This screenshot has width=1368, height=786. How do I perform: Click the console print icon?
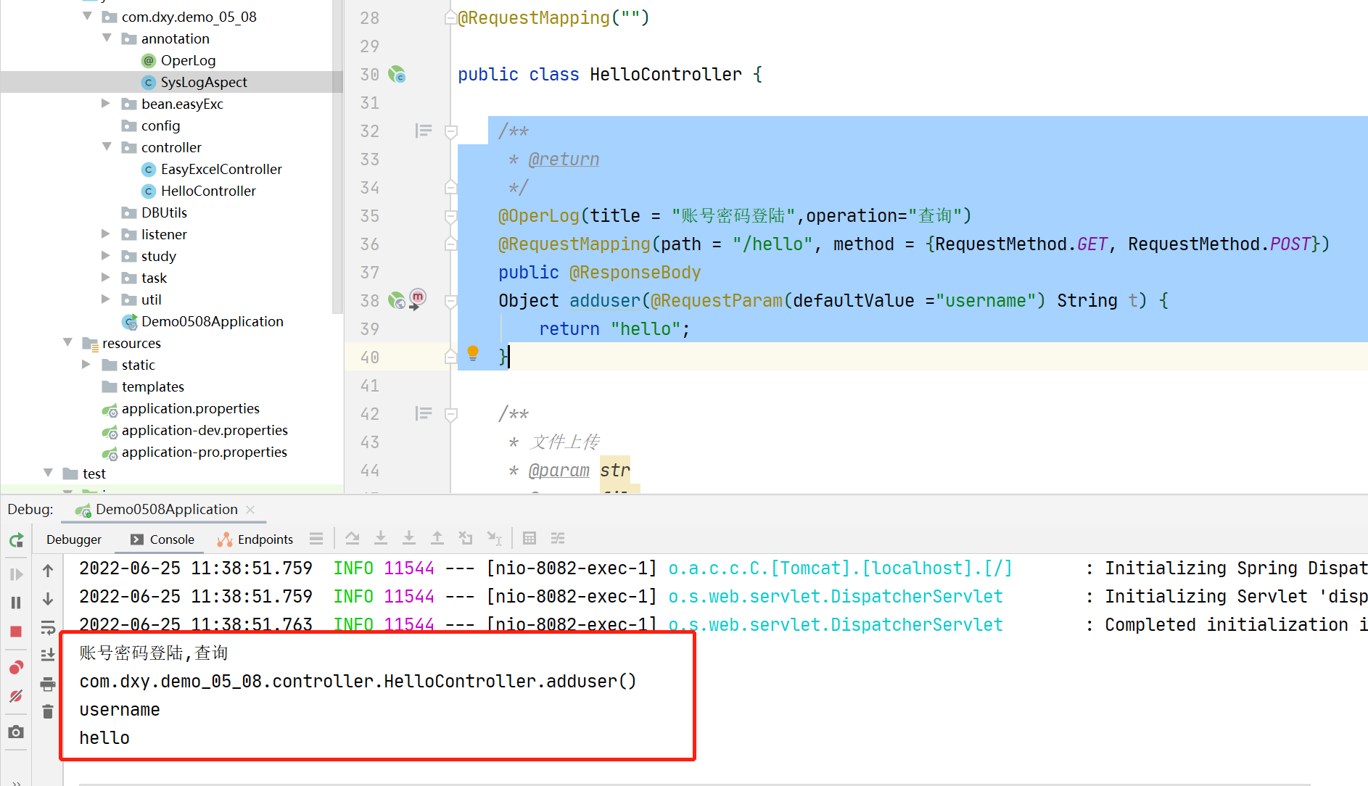[x=48, y=684]
